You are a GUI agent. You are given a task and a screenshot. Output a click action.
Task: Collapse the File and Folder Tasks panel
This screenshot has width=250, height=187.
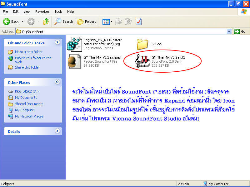pos(57,42)
